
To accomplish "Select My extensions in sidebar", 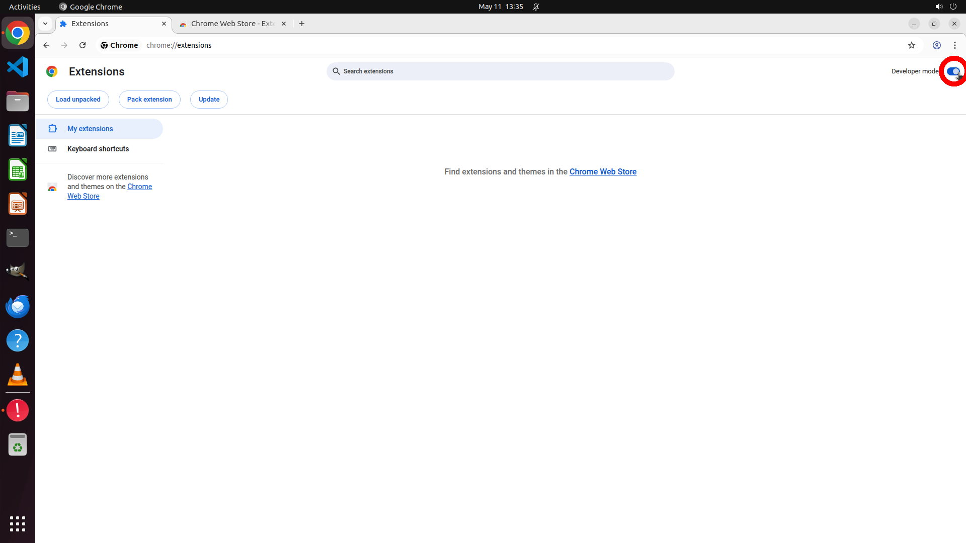I will pyautogui.click(x=91, y=129).
